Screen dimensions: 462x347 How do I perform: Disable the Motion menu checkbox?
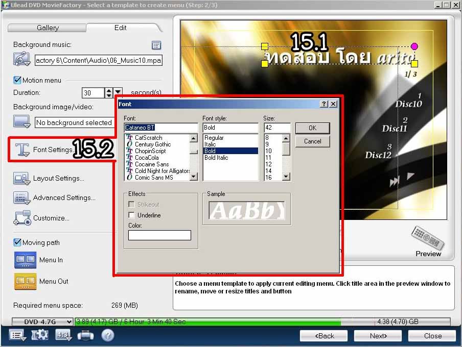(x=17, y=80)
